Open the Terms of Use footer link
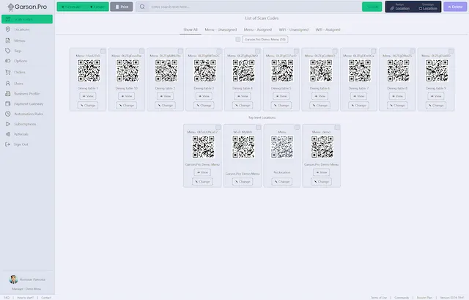 pyautogui.click(x=379, y=298)
